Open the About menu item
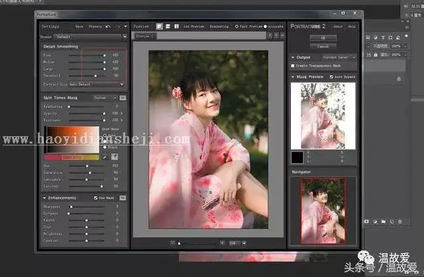 pyautogui.click(x=338, y=26)
